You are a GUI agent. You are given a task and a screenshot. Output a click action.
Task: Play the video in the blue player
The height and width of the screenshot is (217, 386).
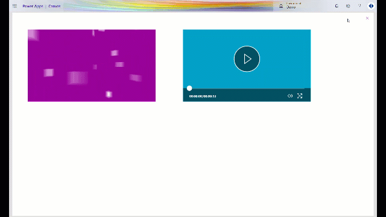(247, 59)
